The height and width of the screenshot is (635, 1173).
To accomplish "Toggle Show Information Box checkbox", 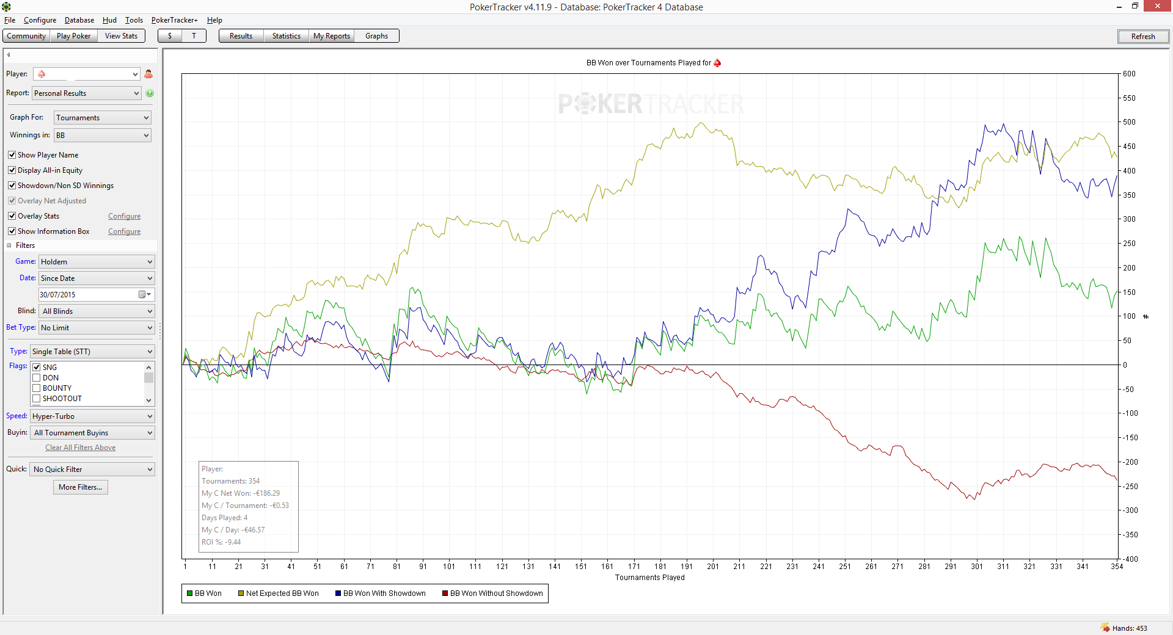I will coord(12,231).
